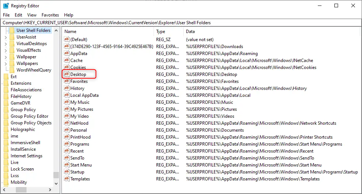Expand the VisualEffects key
The width and height of the screenshot is (362, 194).
pyautogui.click(x=6, y=50)
